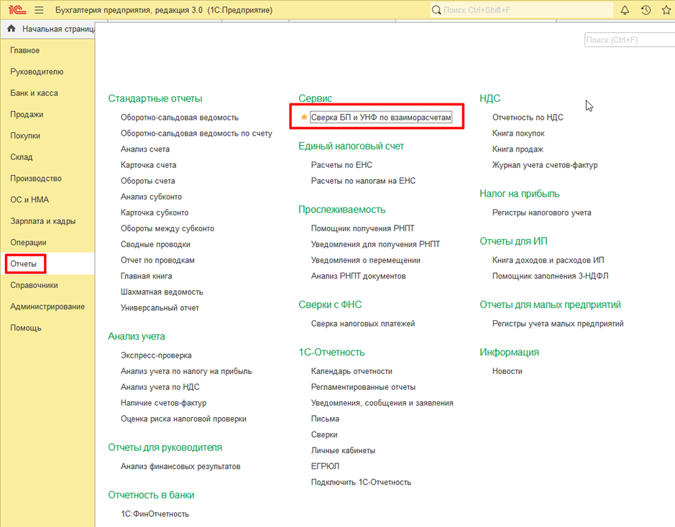
Task: Click the Стандартные отчеты group heading
Action: pos(155,98)
